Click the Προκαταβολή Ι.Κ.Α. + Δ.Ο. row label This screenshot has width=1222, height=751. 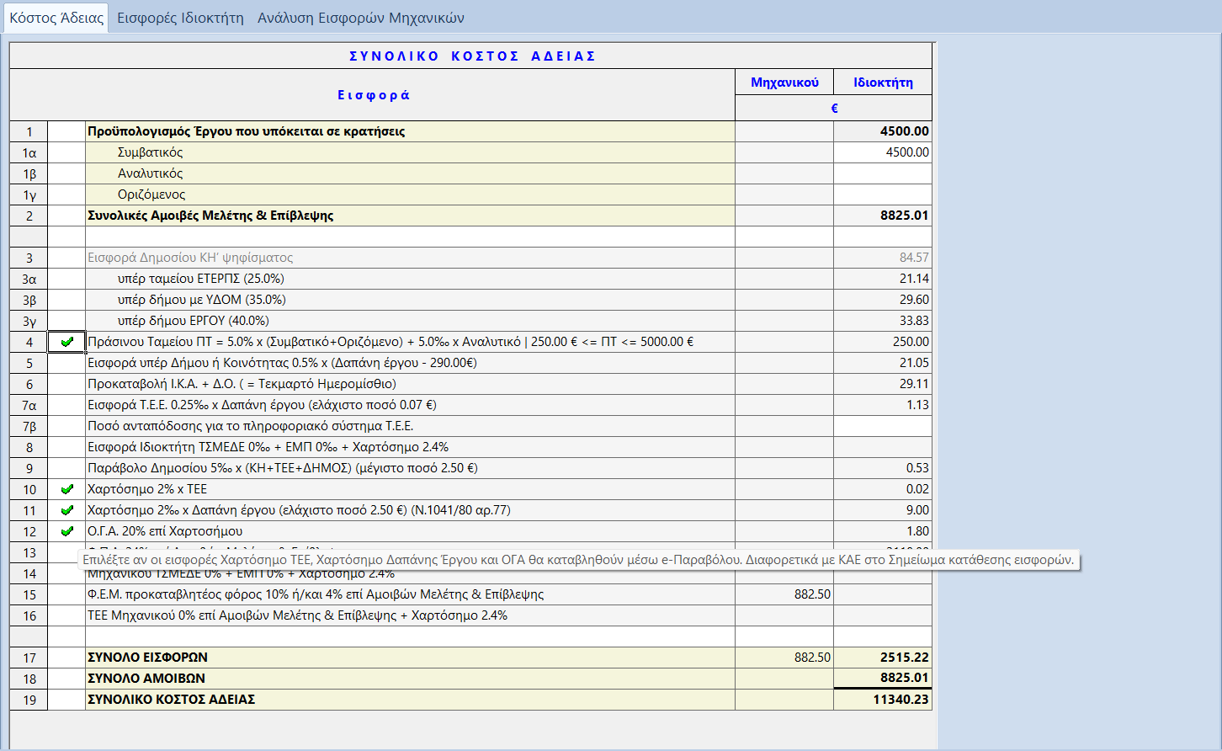point(242,384)
